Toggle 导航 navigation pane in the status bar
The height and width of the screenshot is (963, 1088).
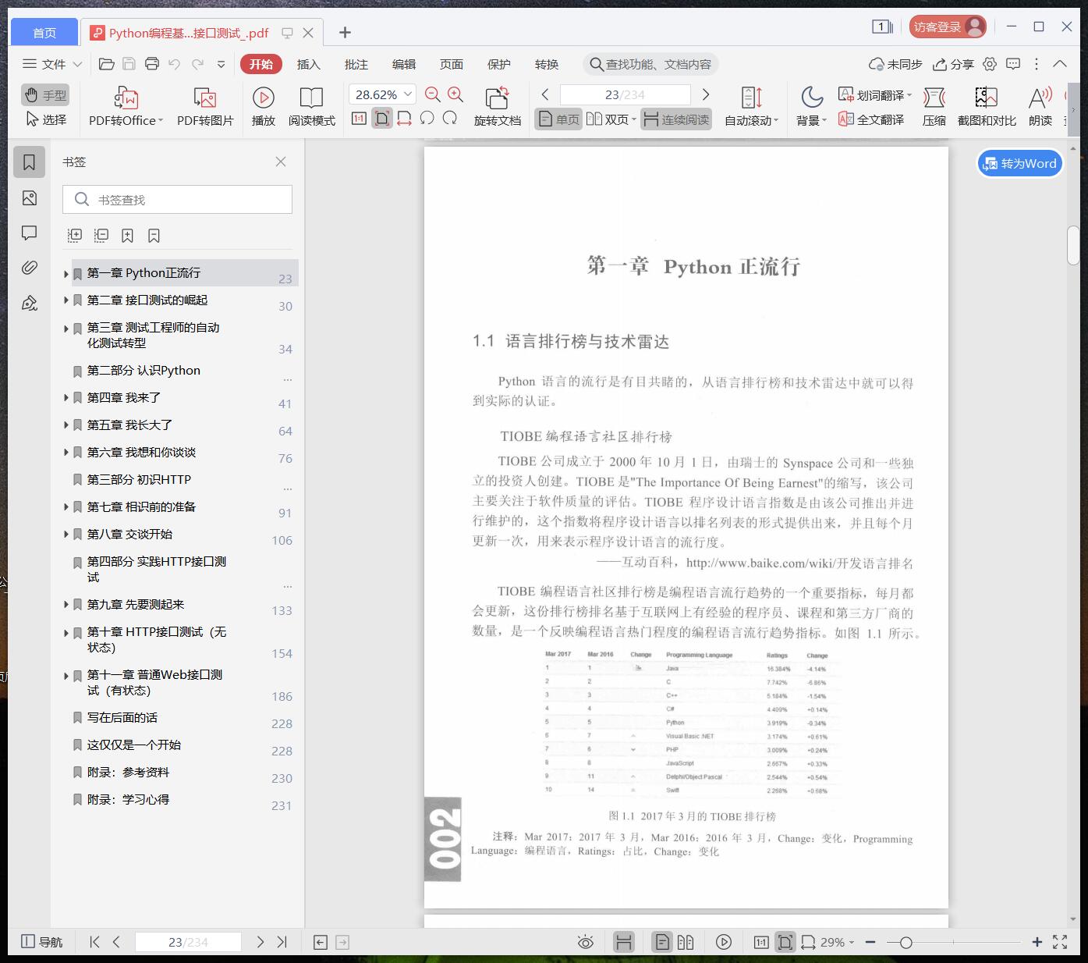tap(41, 942)
